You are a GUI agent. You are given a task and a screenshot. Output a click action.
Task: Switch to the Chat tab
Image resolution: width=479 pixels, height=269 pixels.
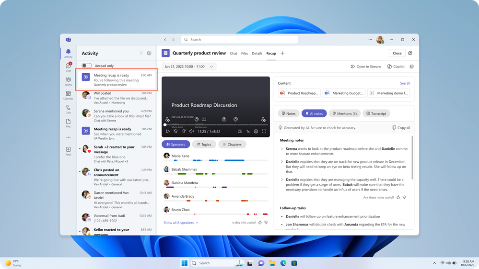(234, 54)
